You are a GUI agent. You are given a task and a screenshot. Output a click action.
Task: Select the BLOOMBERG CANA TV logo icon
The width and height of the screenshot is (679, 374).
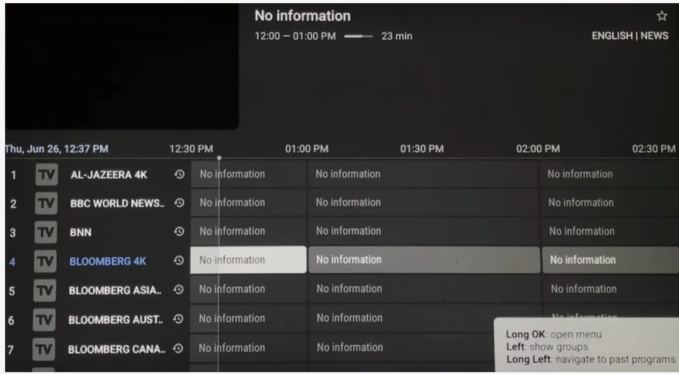[44, 349]
